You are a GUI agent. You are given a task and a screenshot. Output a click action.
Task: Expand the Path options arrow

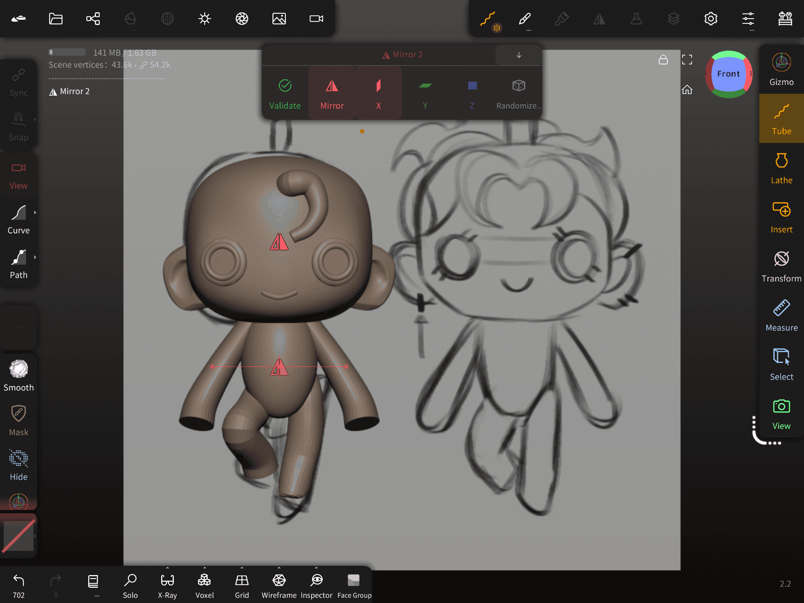pos(35,257)
